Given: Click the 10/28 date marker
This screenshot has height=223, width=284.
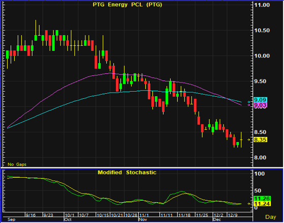Looking at the screenshot, I should coord(131,215).
